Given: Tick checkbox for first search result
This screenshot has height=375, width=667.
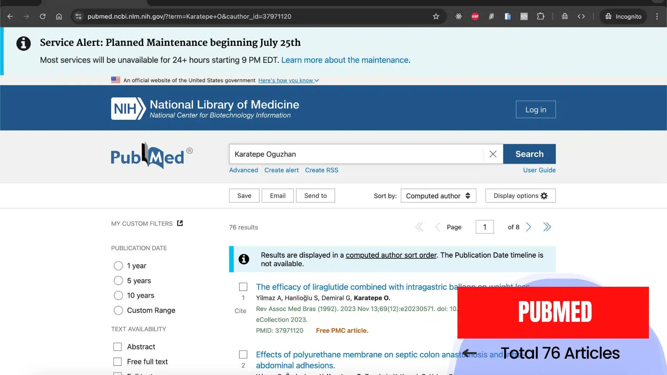Looking at the screenshot, I should (243, 287).
